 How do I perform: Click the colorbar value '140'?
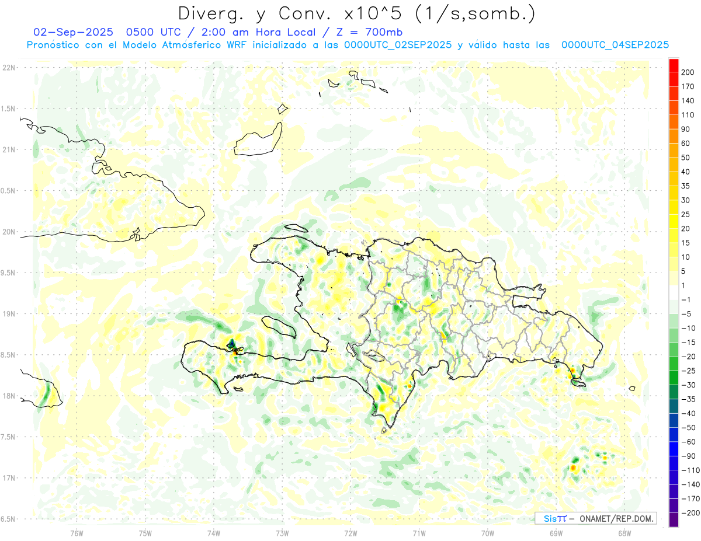pos(688,100)
